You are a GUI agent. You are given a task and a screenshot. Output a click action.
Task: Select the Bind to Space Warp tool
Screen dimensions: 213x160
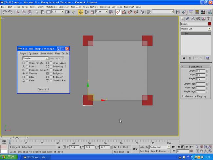pyautogui.click(x=29, y=12)
